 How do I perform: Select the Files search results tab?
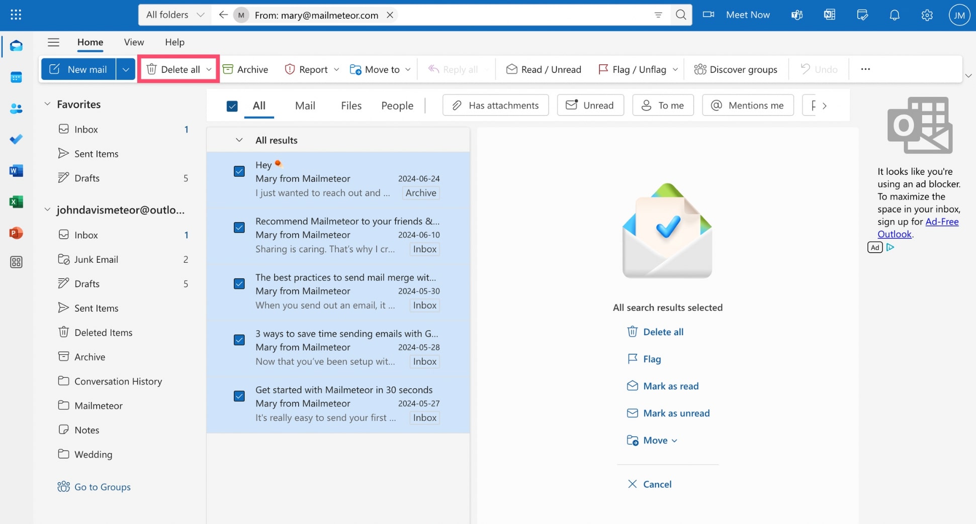351,106
